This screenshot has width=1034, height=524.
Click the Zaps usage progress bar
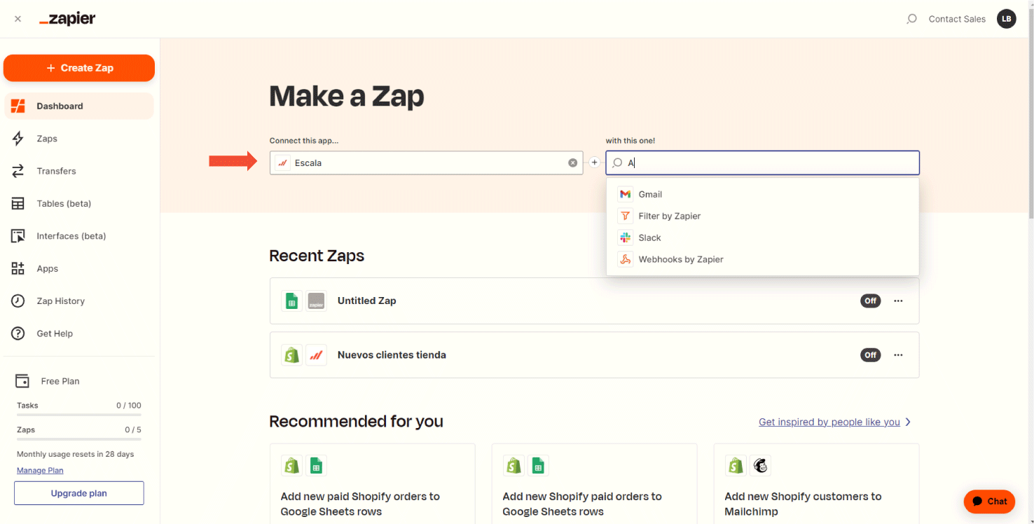[79, 439]
